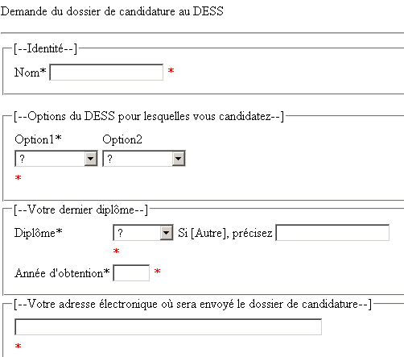Click the Identité section legend
Viewport: 404px width, 357px height.
point(46,49)
